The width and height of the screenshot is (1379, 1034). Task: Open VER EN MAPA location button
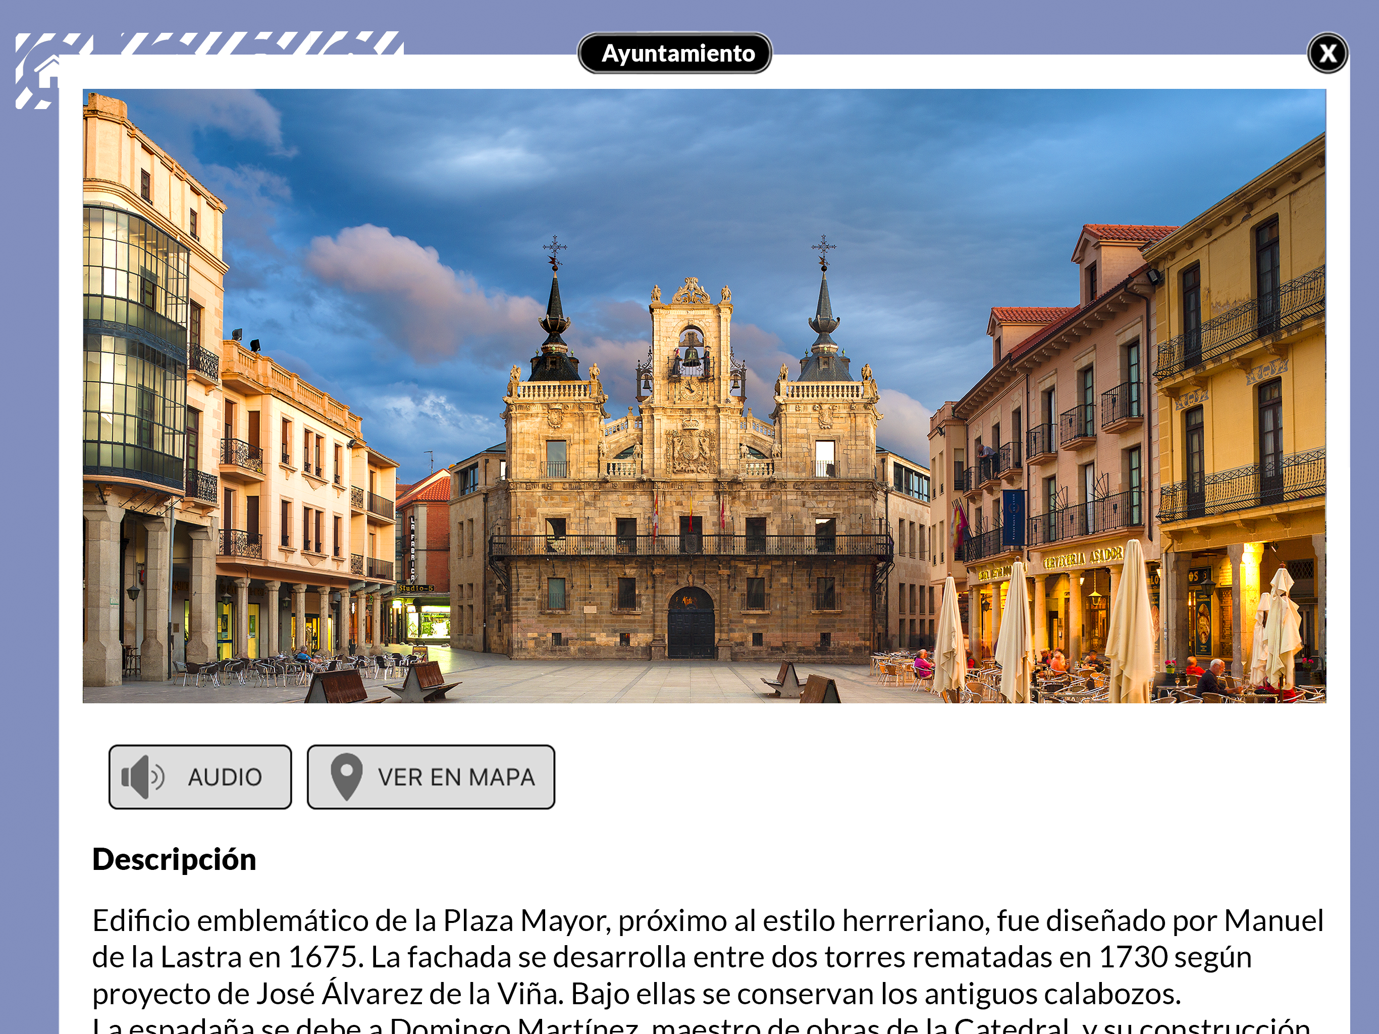[x=431, y=777]
